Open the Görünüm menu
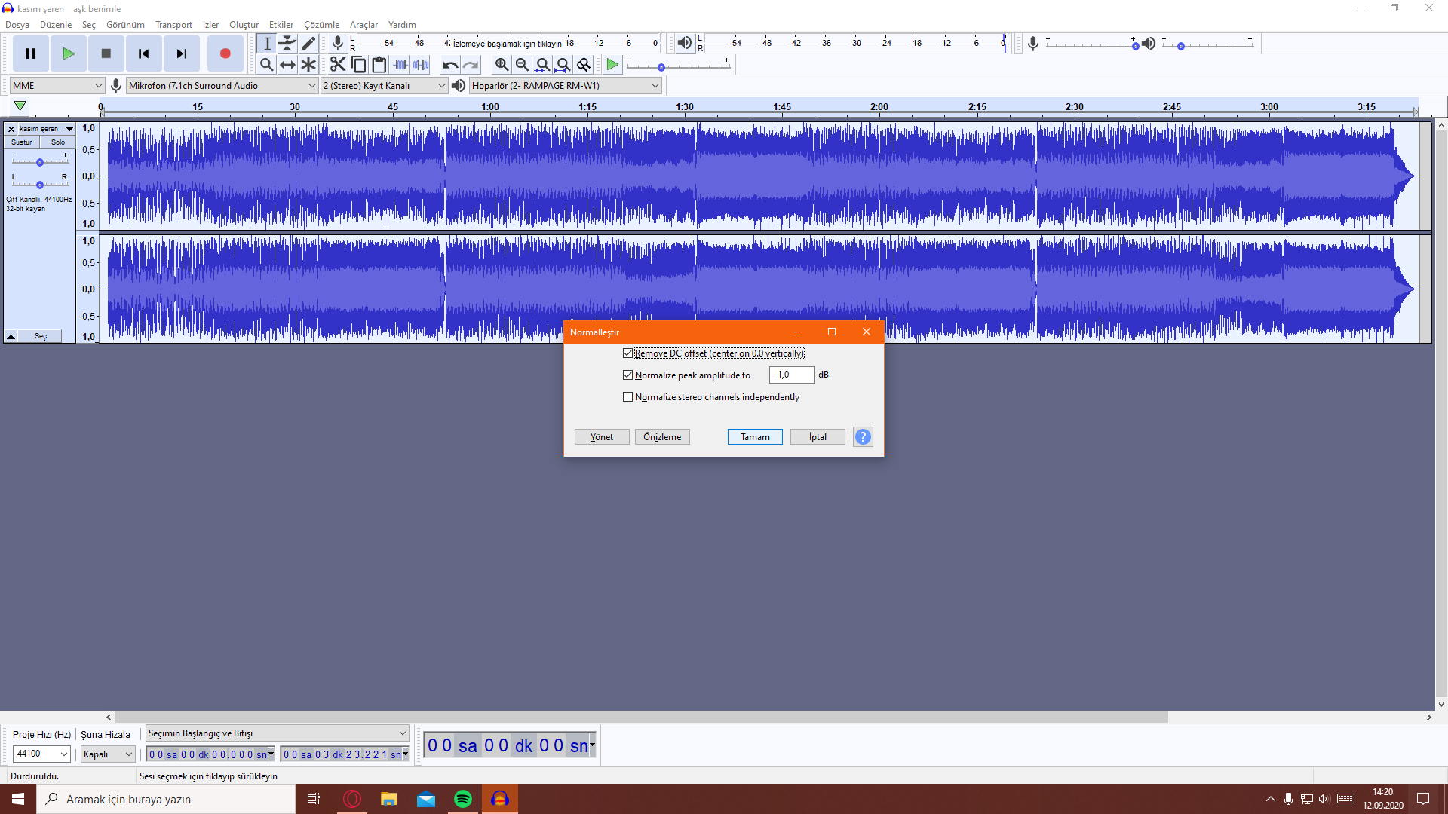 tap(125, 25)
